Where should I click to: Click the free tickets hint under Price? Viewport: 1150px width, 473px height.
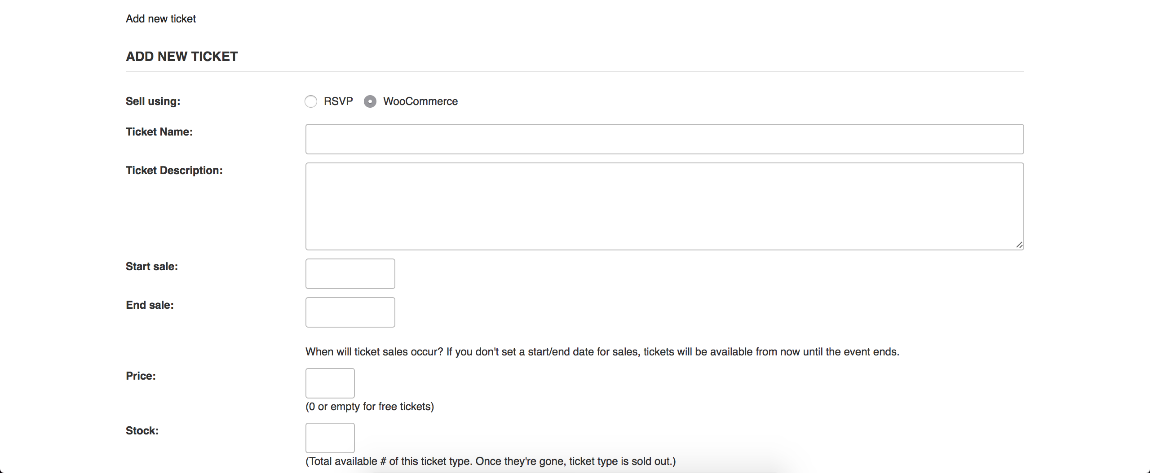[x=370, y=407]
